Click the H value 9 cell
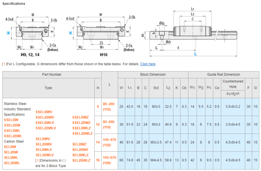 click(x=98, y=106)
